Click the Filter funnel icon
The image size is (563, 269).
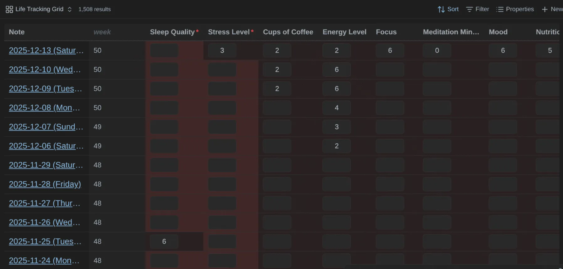click(469, 9)
